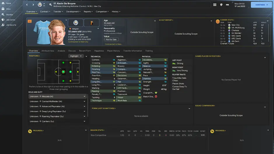Open Form (Last 20 Matches) link
Viewport: 274px width, 154px height.
coord(103,108)
